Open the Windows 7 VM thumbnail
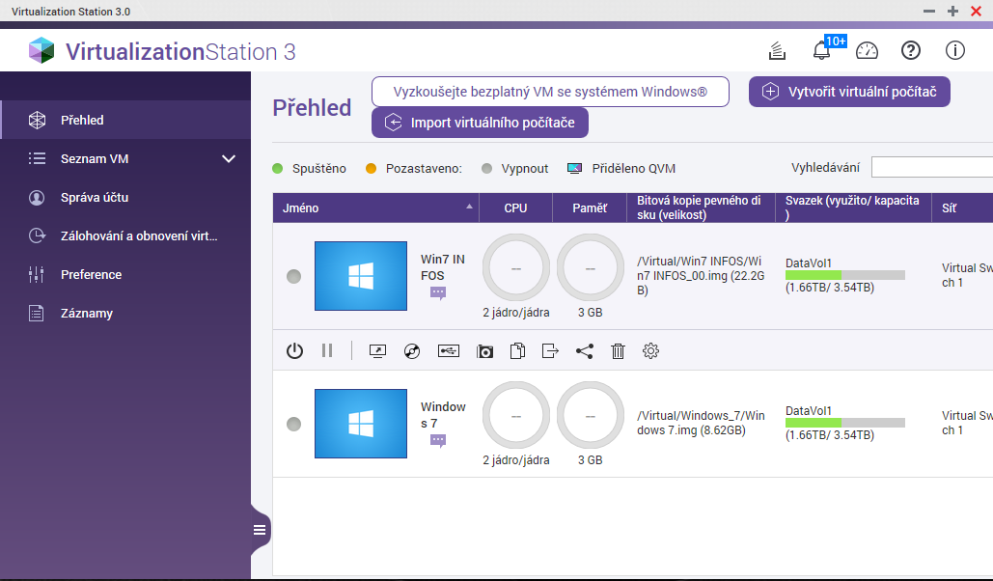 click(x=361, y=424)
